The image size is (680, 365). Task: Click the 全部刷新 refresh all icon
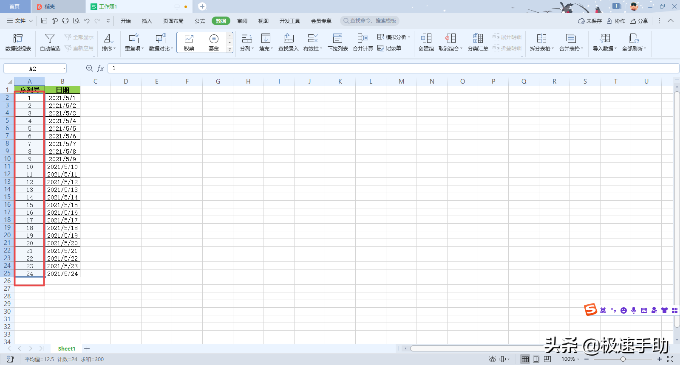[x=634, y=38]
